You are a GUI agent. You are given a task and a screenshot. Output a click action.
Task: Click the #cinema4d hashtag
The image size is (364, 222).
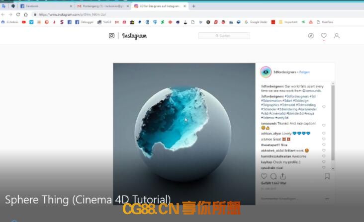(277, 113)
